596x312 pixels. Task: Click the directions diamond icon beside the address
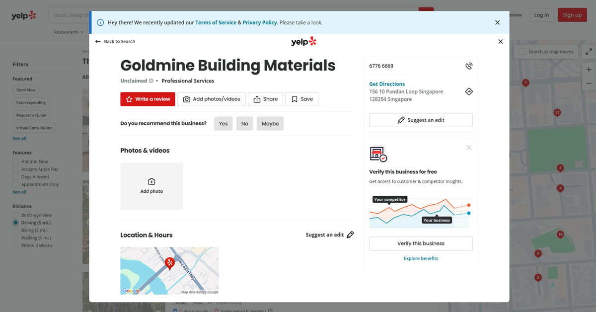pyautogui.click(x=469, y=91)
